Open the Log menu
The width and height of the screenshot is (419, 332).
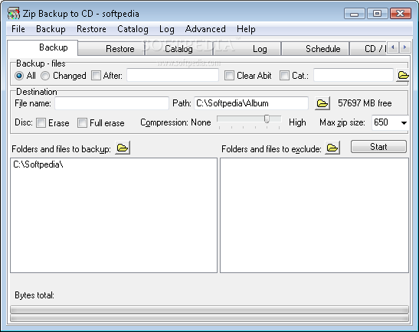tap(167, 29)
